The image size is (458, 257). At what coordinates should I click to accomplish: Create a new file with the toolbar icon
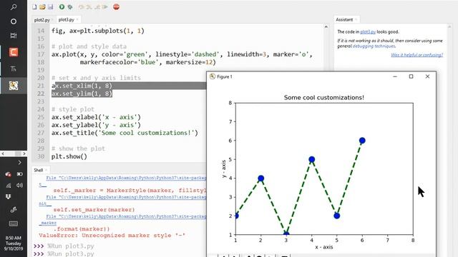pos(34,6)
